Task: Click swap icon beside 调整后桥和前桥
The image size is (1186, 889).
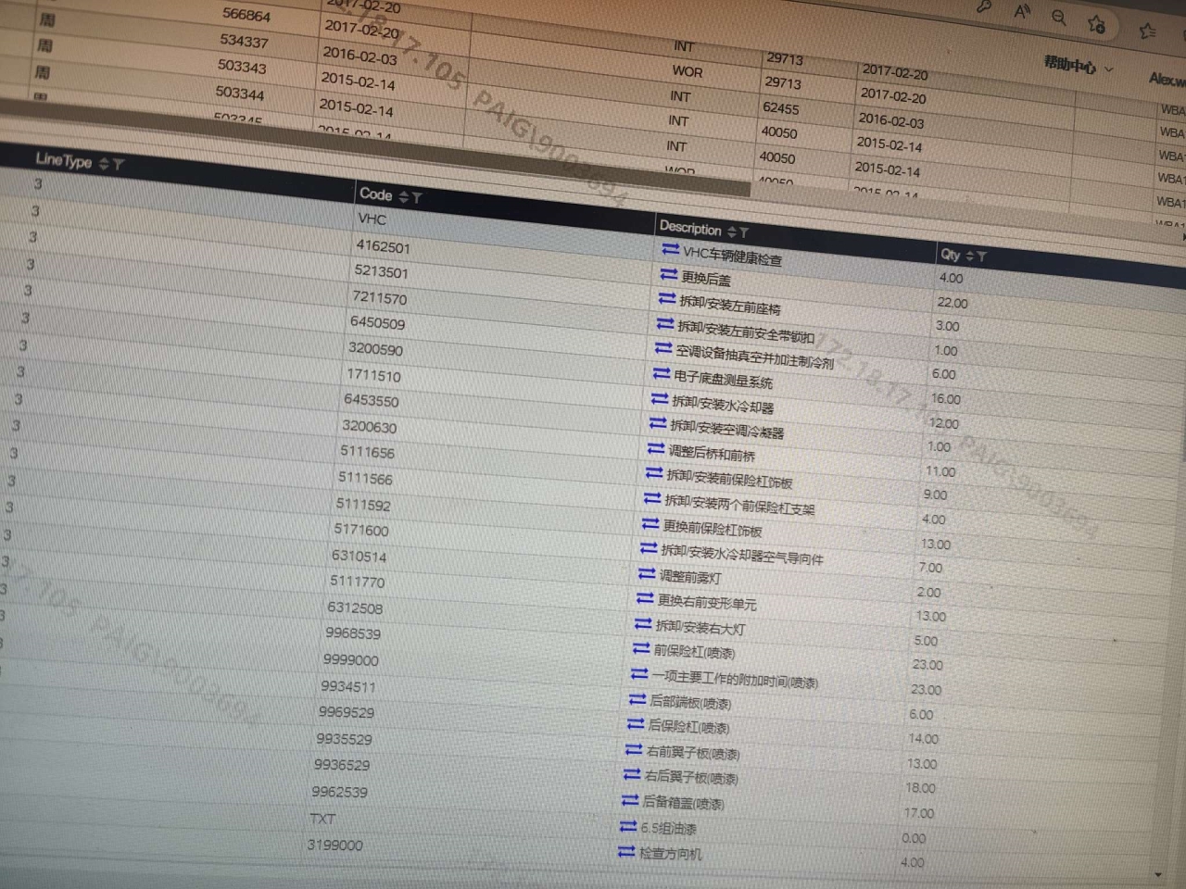Action: (x=656, y=449)
